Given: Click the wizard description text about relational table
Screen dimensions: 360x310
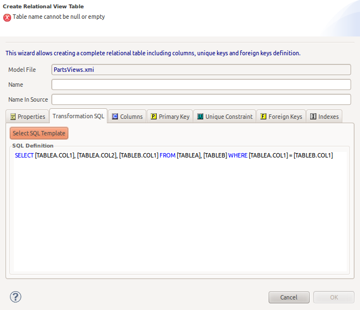Looking at the screenshot, I should tap(153, 53).
